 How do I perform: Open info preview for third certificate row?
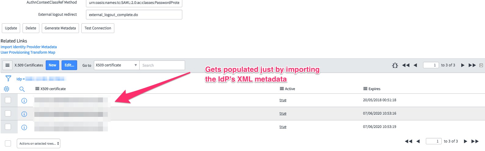pos(24,127)
